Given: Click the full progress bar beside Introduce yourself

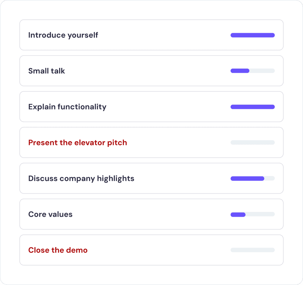Looking at the screenshot, I should (x=252, y=35).
